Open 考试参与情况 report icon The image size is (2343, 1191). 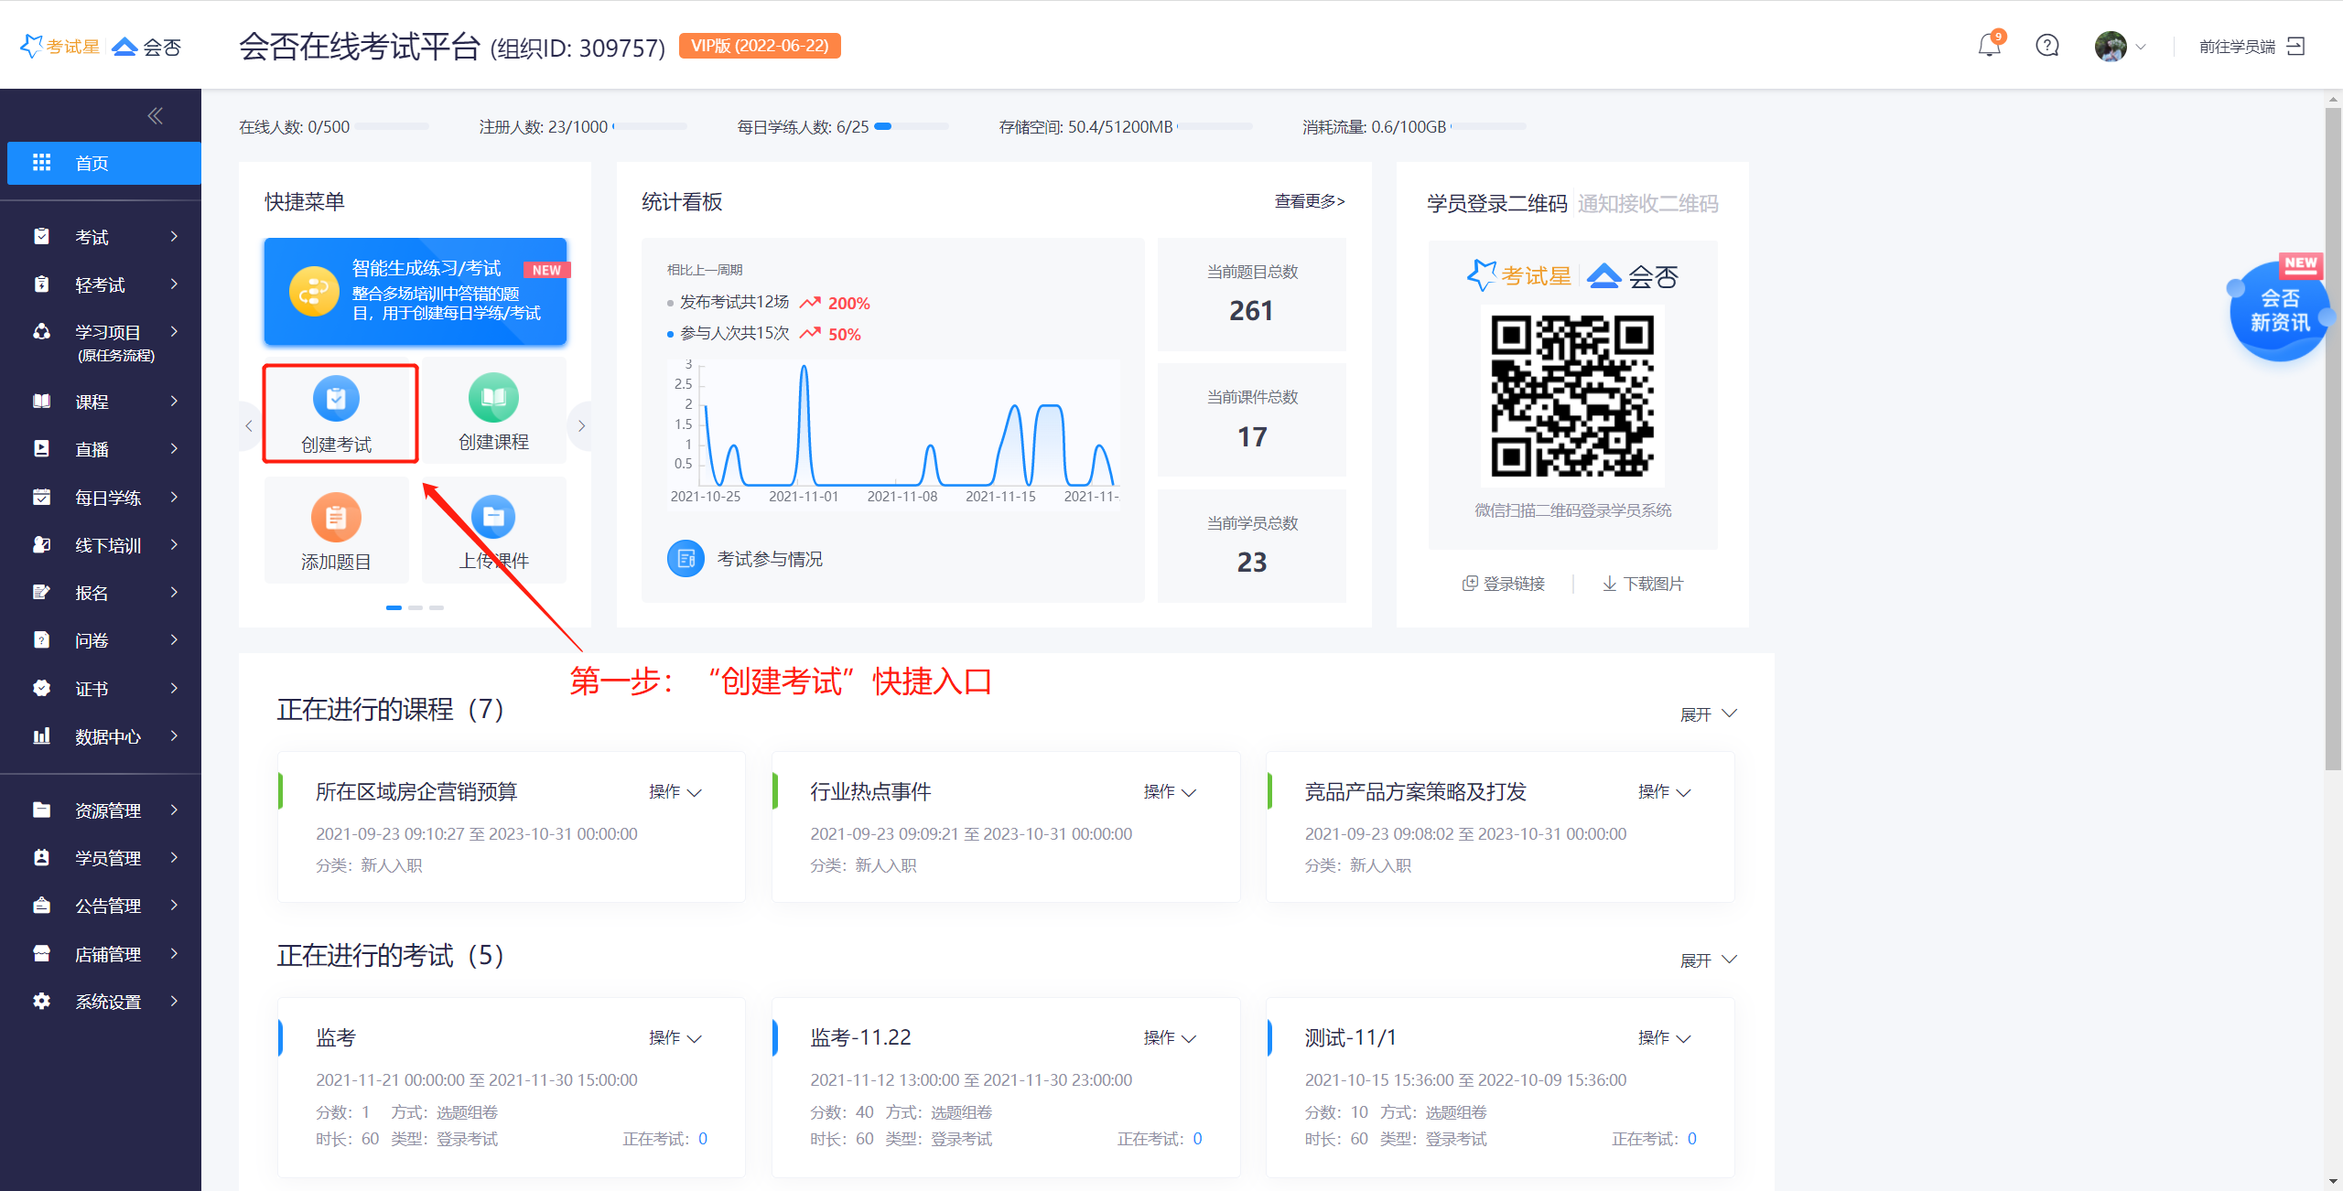click(686, 559)
